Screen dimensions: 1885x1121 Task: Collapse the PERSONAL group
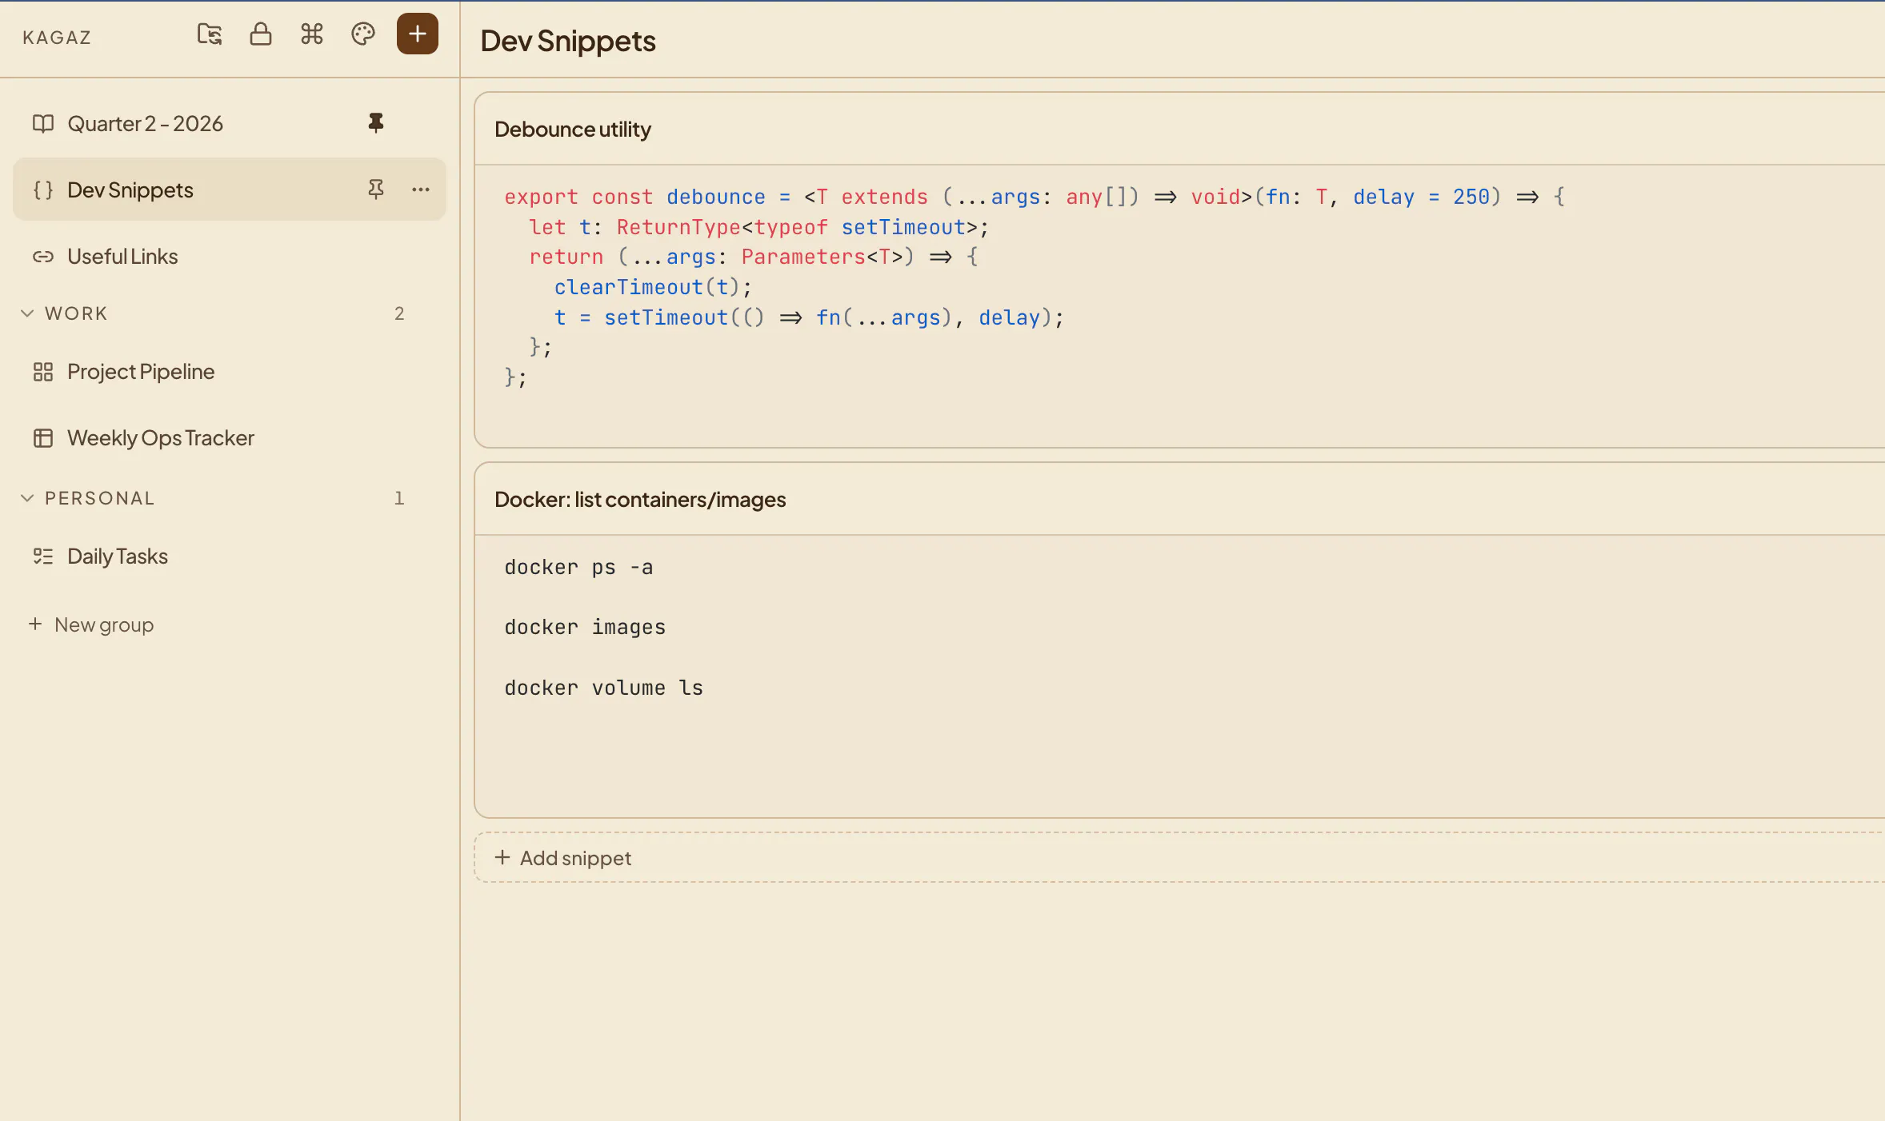(27, 498)
